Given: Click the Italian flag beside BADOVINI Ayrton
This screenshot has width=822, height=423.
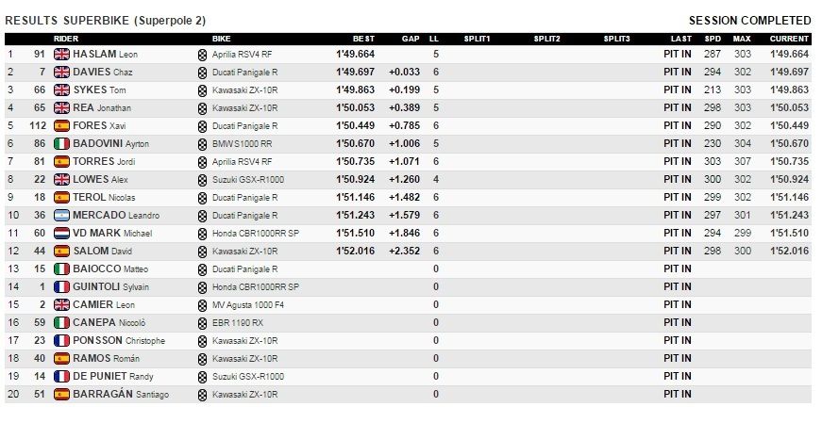Looking at the screenshot, I should click(61, 143).
